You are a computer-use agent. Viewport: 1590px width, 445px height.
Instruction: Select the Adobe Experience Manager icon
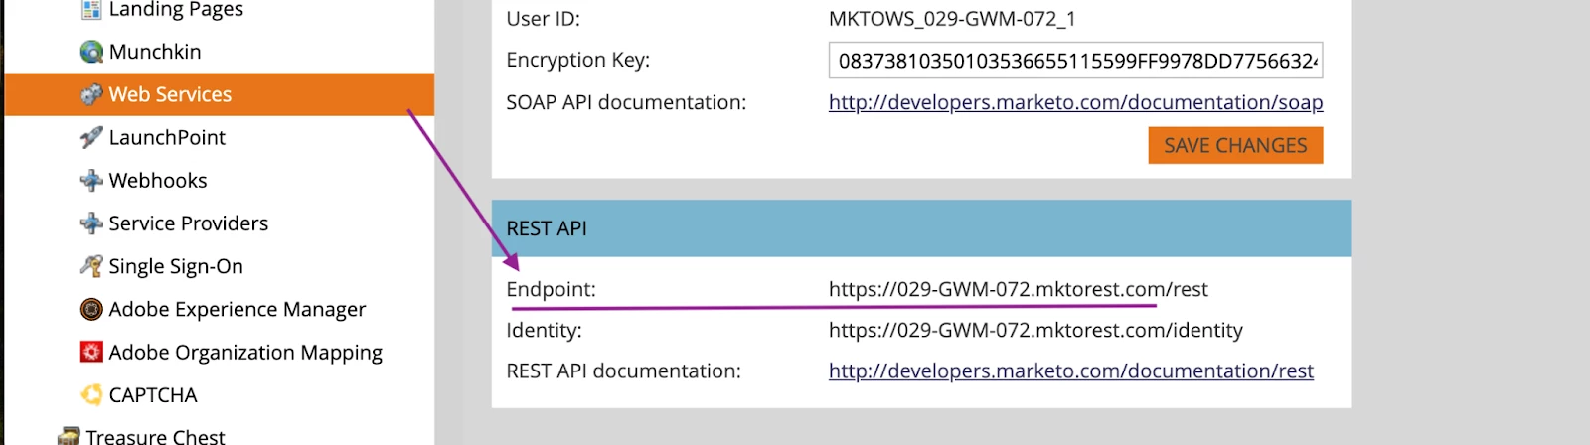(91, 310)
